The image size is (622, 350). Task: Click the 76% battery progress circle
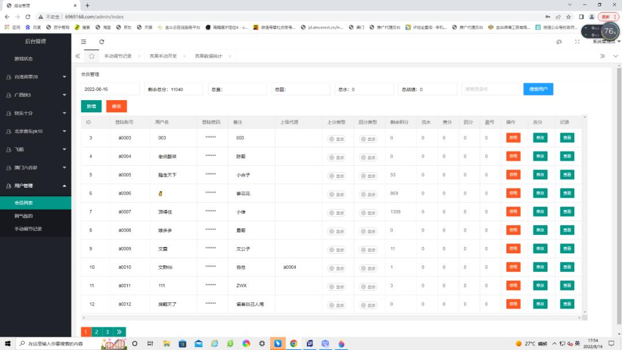[x=610, y=32]
